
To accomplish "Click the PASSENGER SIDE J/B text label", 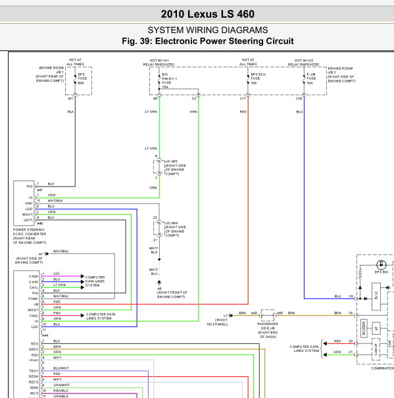I will 268,330.
